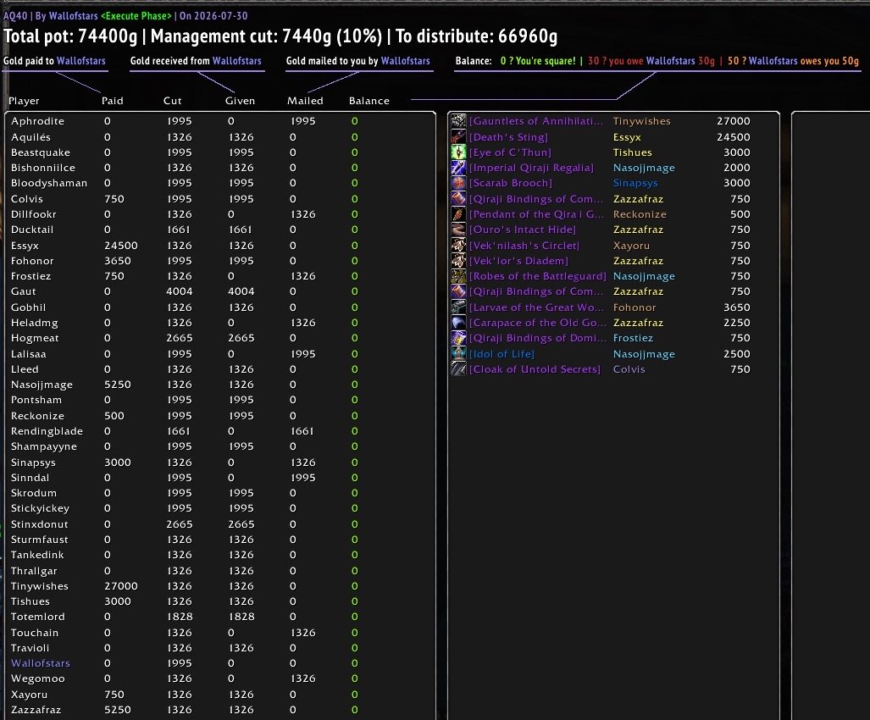This screenshot has width=870, height=720.
Task: Select the Stinxdonut player row
Action: click(x=220, y=524)
